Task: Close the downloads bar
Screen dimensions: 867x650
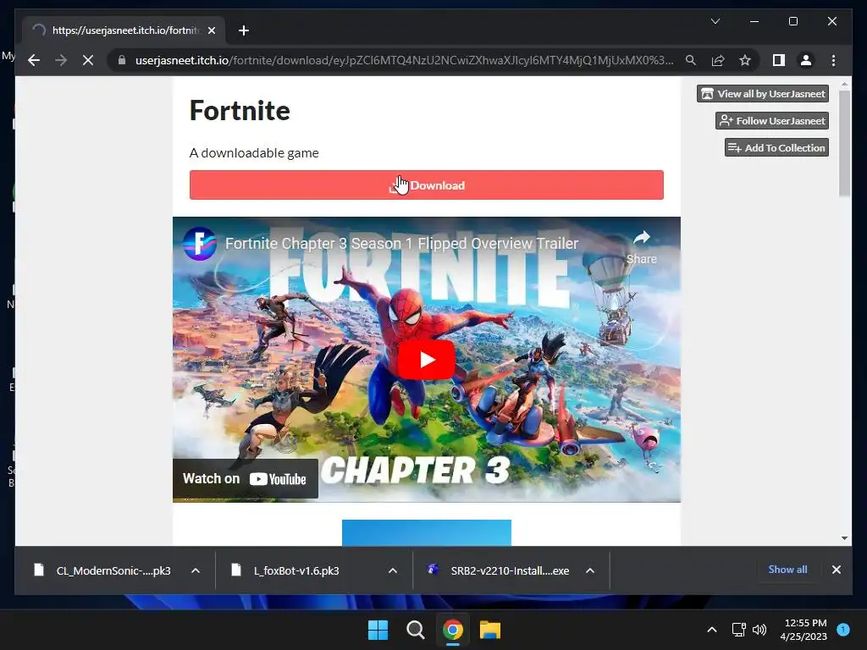Action: tap(836, 570)
